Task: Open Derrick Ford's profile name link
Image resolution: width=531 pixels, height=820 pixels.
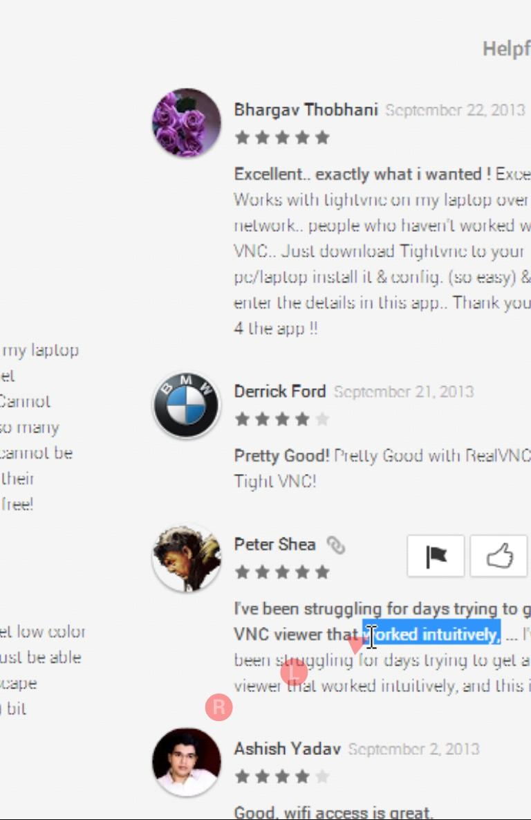Action: coord(279,391)
